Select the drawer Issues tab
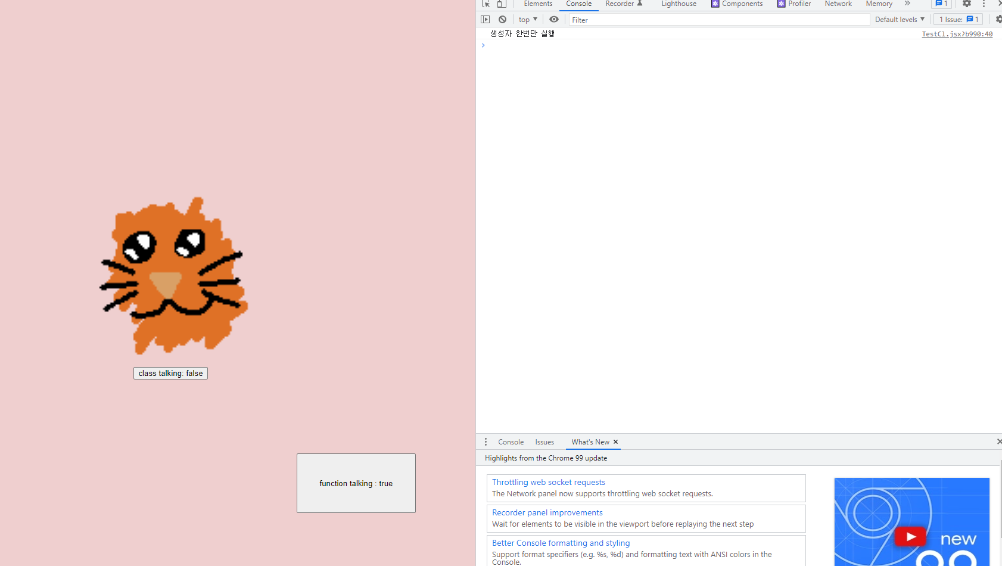The image size is (1002, 566). (544, 442)
